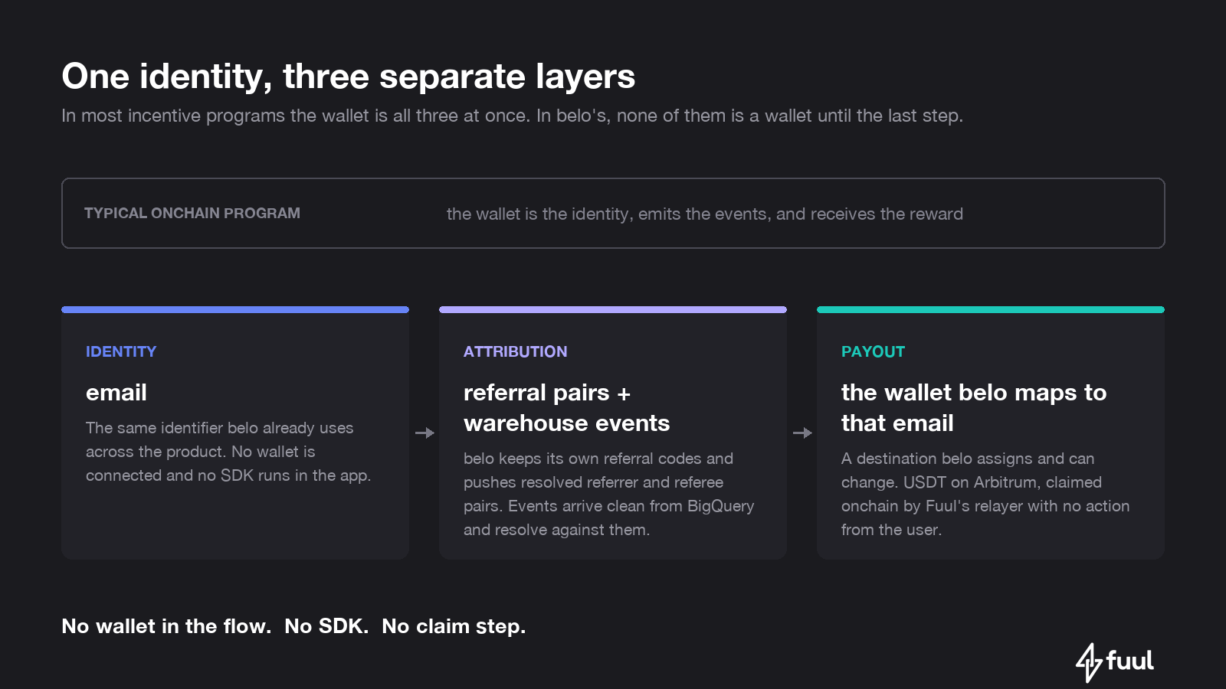Click the 'ATTRIBUTION' card label
The height and width of the screenshot is (689, 1226).
[x=516, y=351]
